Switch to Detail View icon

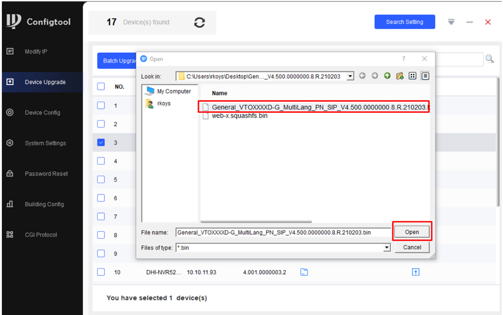click(425, 76)
